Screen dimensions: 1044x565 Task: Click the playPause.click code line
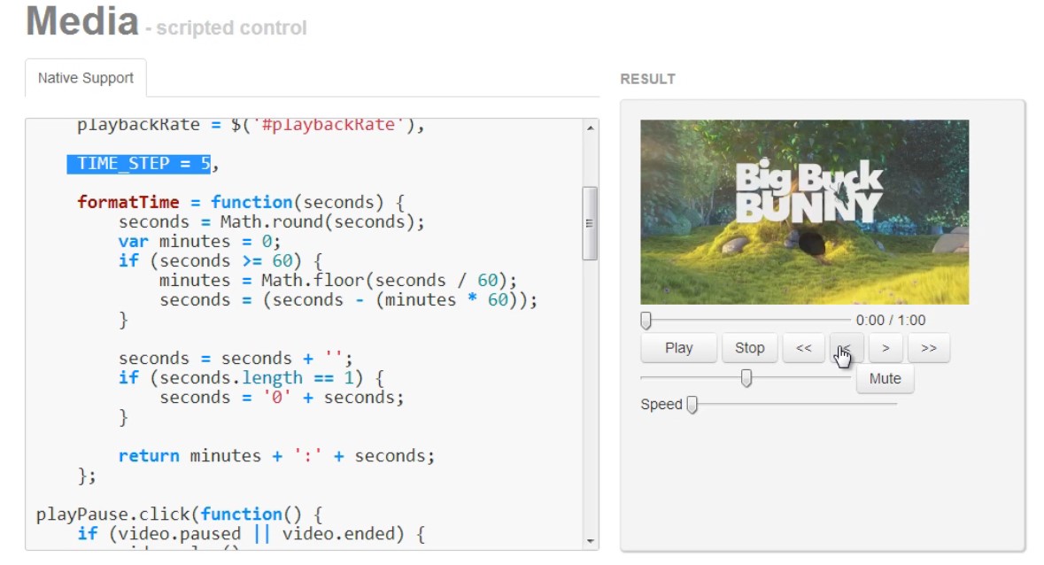tap(180, 515)
